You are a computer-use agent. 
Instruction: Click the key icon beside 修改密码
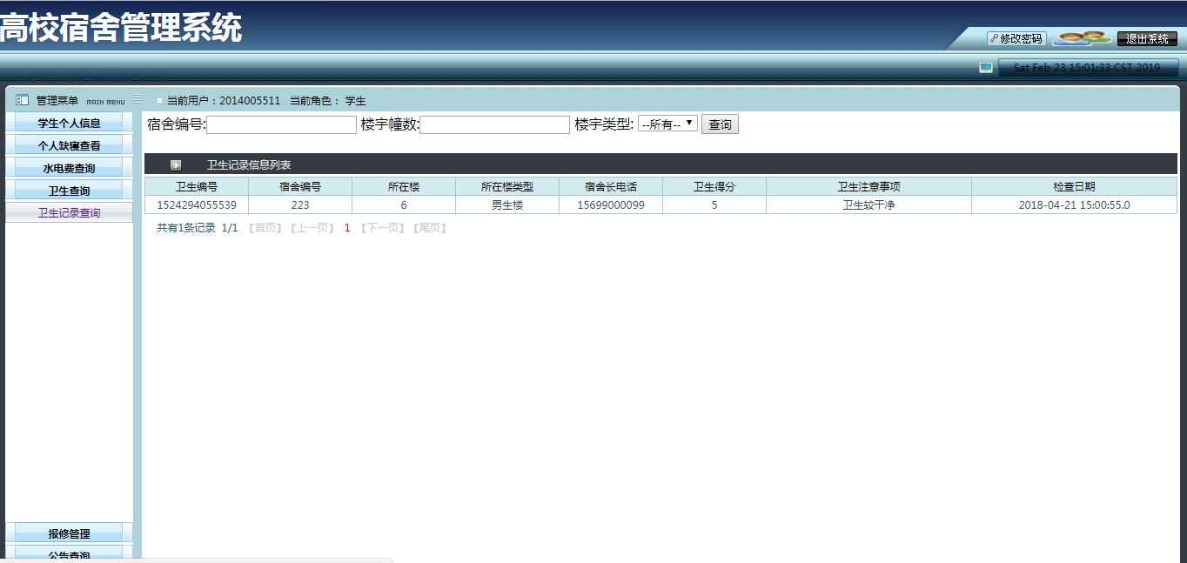tap(994, 38)
